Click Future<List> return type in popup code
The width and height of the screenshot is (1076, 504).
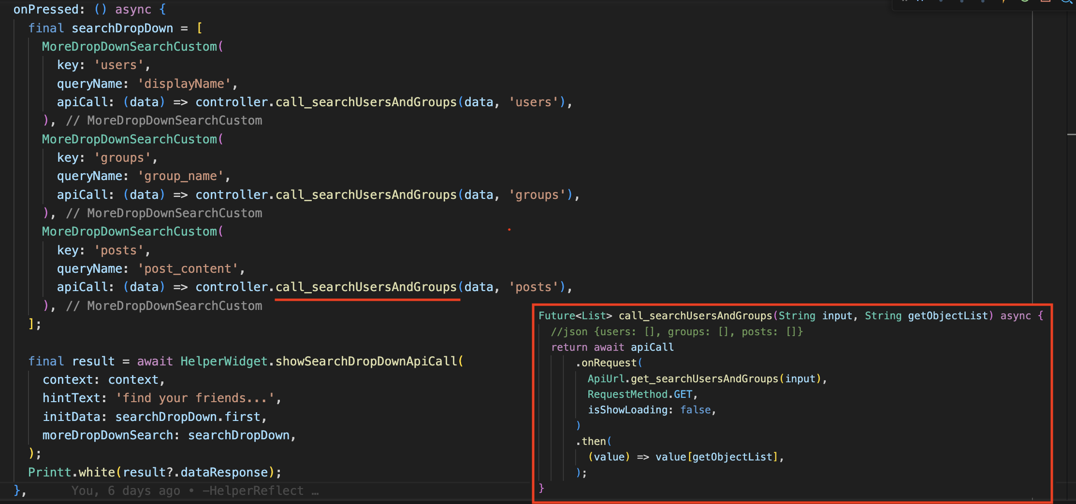pos(575,316)
